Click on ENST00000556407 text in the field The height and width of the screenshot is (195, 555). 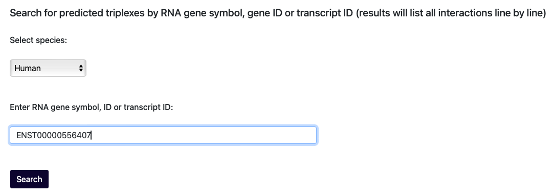coord(54,135)
